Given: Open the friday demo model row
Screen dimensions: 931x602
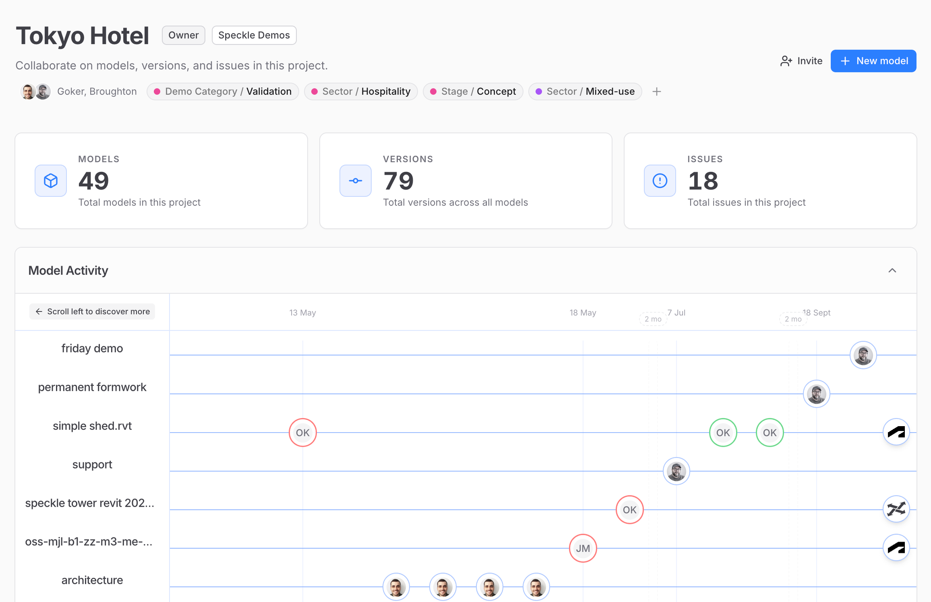Looking at the screenshot, I should [x=92, y=348].
